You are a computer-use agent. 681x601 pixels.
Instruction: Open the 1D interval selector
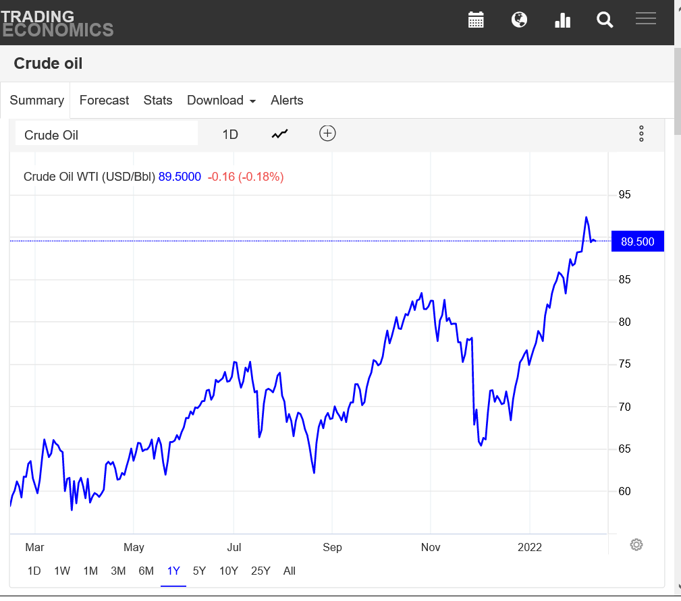230,134
